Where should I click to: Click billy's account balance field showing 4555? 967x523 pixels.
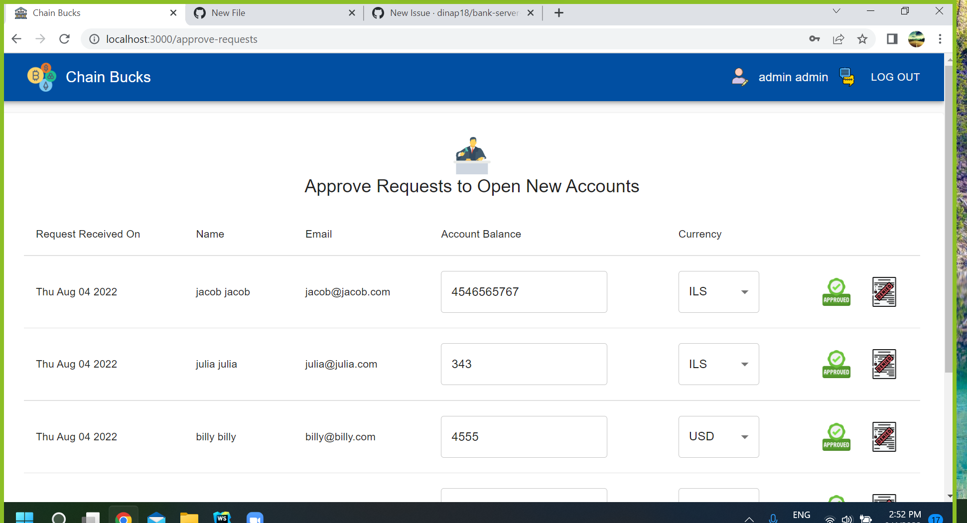[x=524, y=437]
